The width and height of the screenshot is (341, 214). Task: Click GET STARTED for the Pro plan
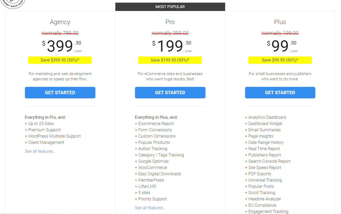pyautogui.click(x=170, y=92)
